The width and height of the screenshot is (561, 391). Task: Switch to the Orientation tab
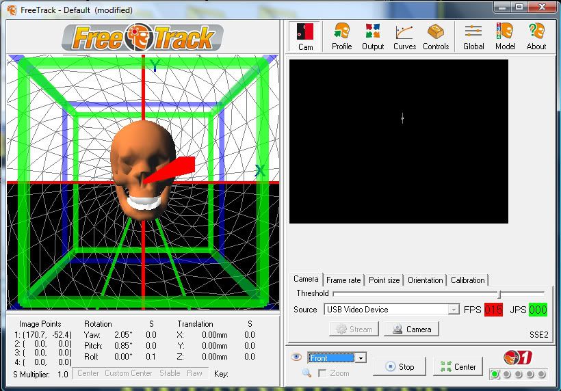(426, 280)
